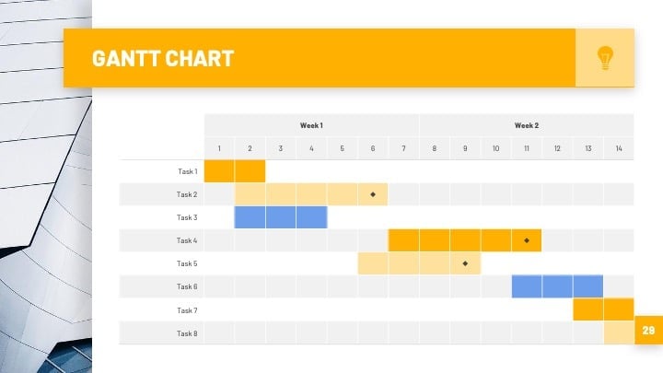Select the Task 1 row label
This screenshot has width=663, height=373.
point(187,171)
